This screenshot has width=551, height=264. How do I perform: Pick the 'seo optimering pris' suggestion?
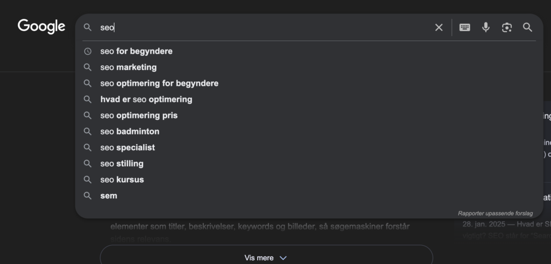pyautogui.click(x=309, y=116)
